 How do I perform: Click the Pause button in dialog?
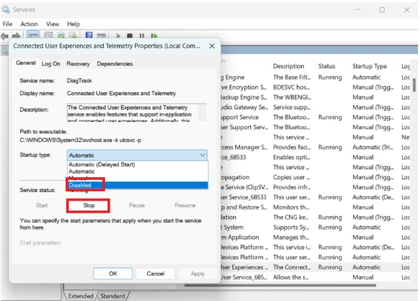pos(136,205)
